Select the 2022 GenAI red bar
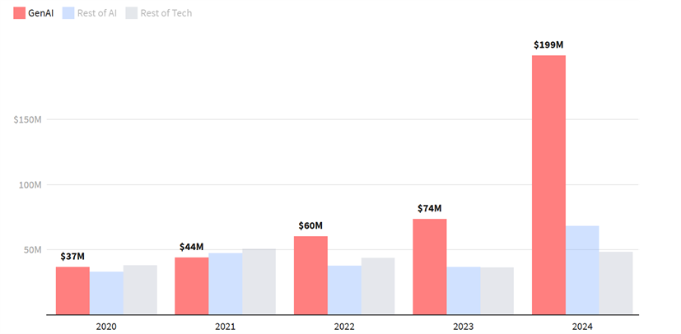The width and height of the screenshot is (681, 334). (310, 275)
